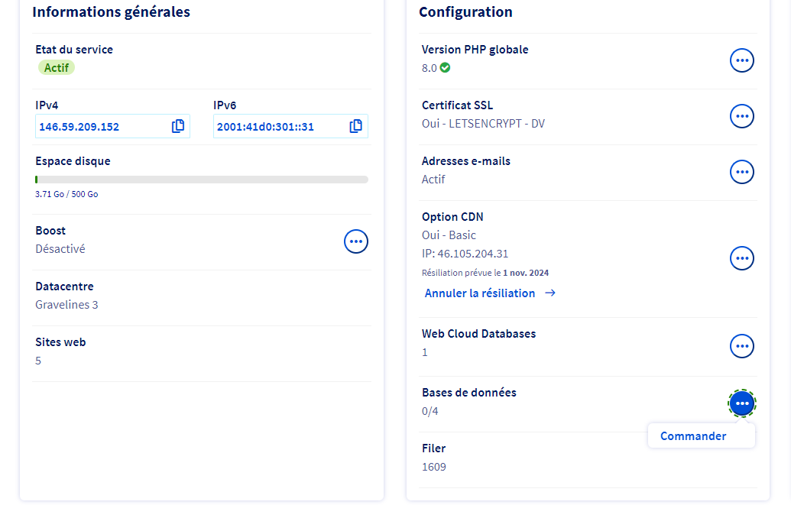This screenshot has width=791, height=505.
Task: Select Commander in the dropdown menu
Action: [x=693, y=436]
